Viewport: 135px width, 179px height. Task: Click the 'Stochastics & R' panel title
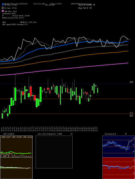(x=110, y=134)
